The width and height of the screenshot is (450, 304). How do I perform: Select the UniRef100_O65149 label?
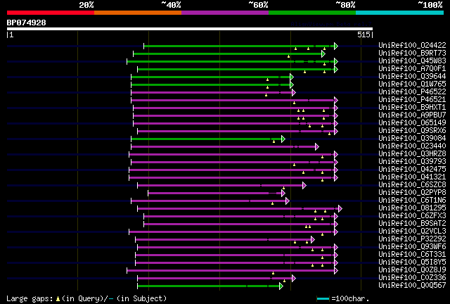pos(412,123)
